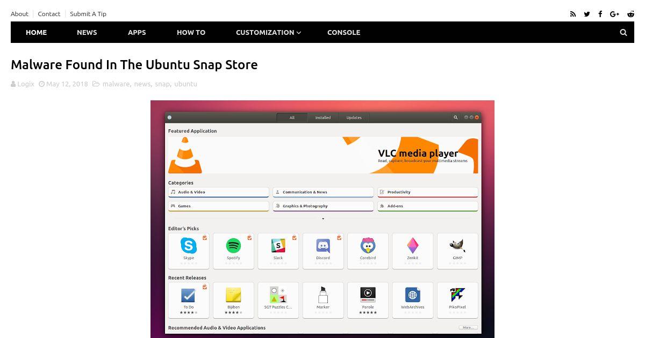Click the GIMP app icon in screenshot
Image resolution: width=645 pixels, height=338 pixels.
457,246
